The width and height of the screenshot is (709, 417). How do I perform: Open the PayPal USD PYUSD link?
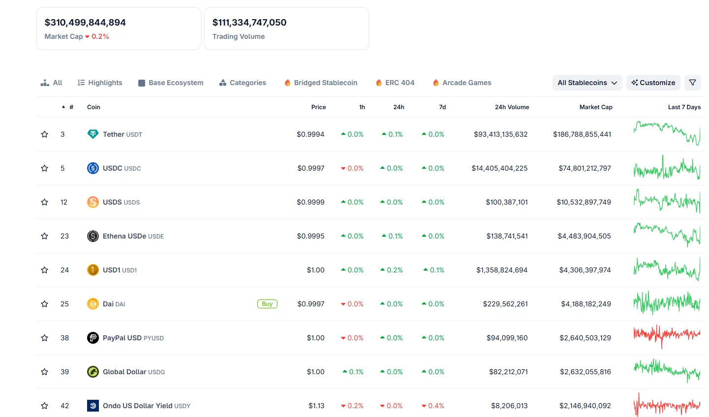[x=133, y=338]
